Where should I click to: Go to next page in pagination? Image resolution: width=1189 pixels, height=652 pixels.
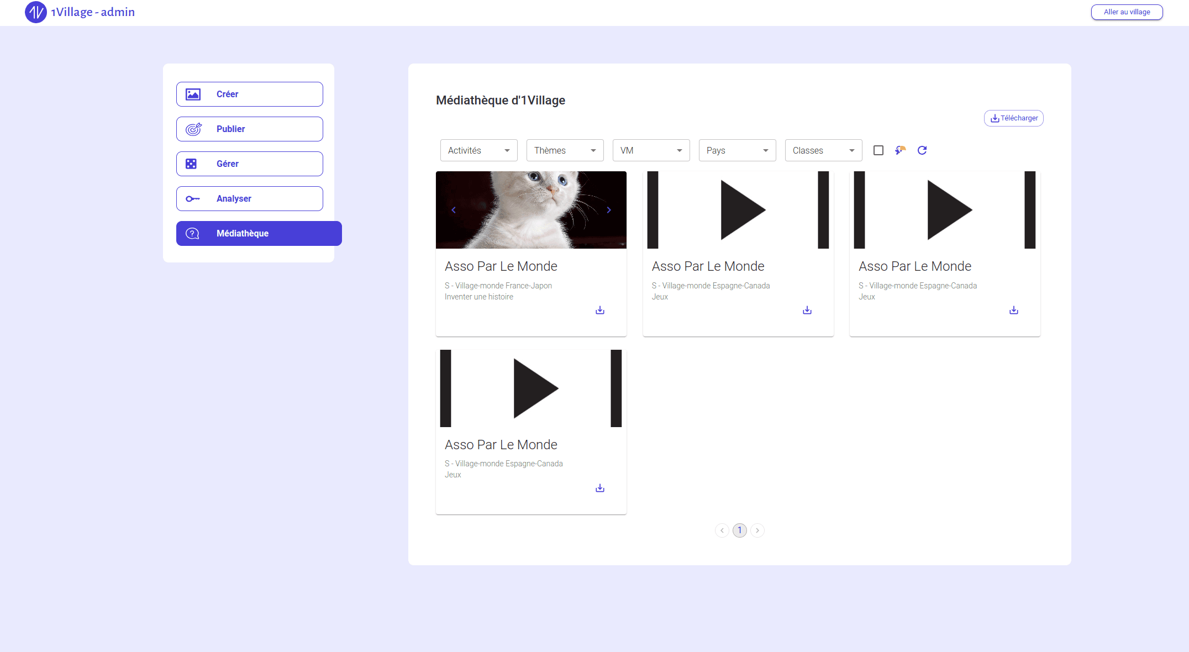(757, 530)
